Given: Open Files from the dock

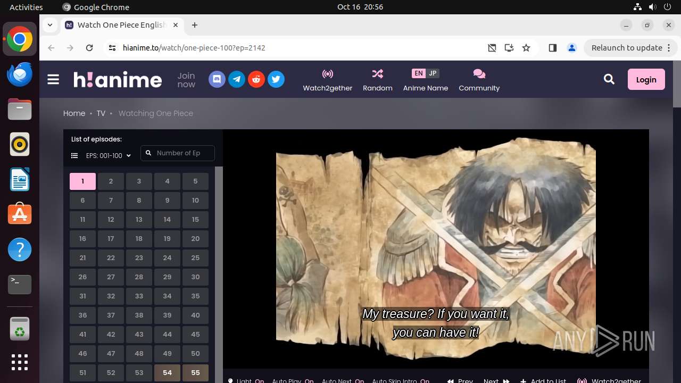Looking at the screenshot, I should point(20,110).
